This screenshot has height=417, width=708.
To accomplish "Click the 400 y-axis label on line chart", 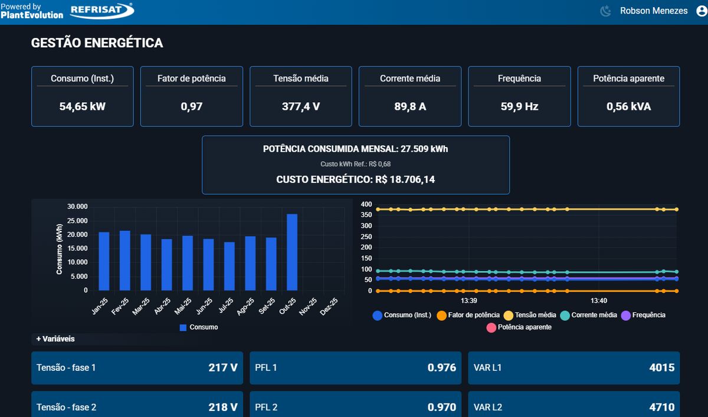I will (x=366, y=204).
